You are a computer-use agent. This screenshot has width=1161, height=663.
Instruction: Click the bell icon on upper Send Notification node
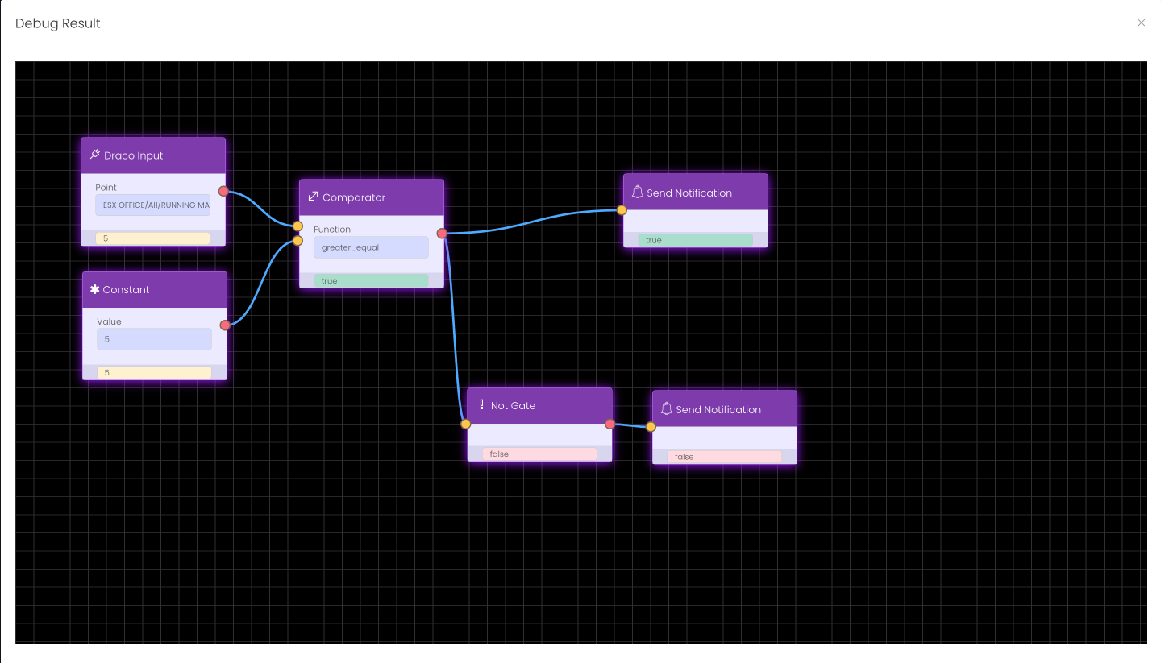tap(637, 193)
